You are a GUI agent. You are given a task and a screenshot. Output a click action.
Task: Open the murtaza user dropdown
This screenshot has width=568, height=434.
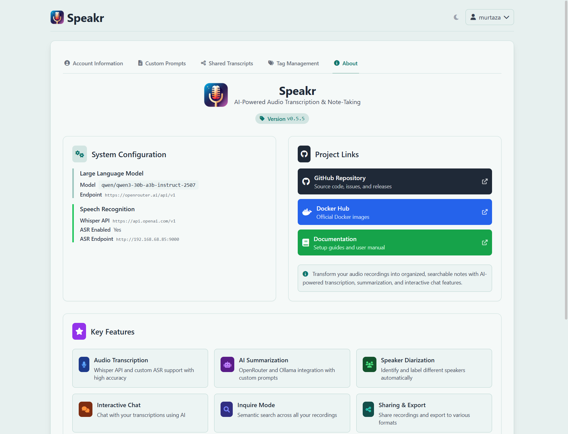(489, 17)
